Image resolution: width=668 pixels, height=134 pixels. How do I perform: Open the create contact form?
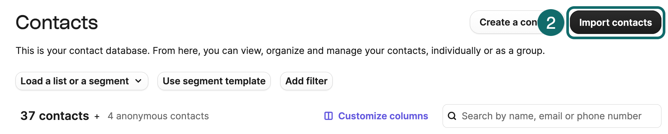505,22
